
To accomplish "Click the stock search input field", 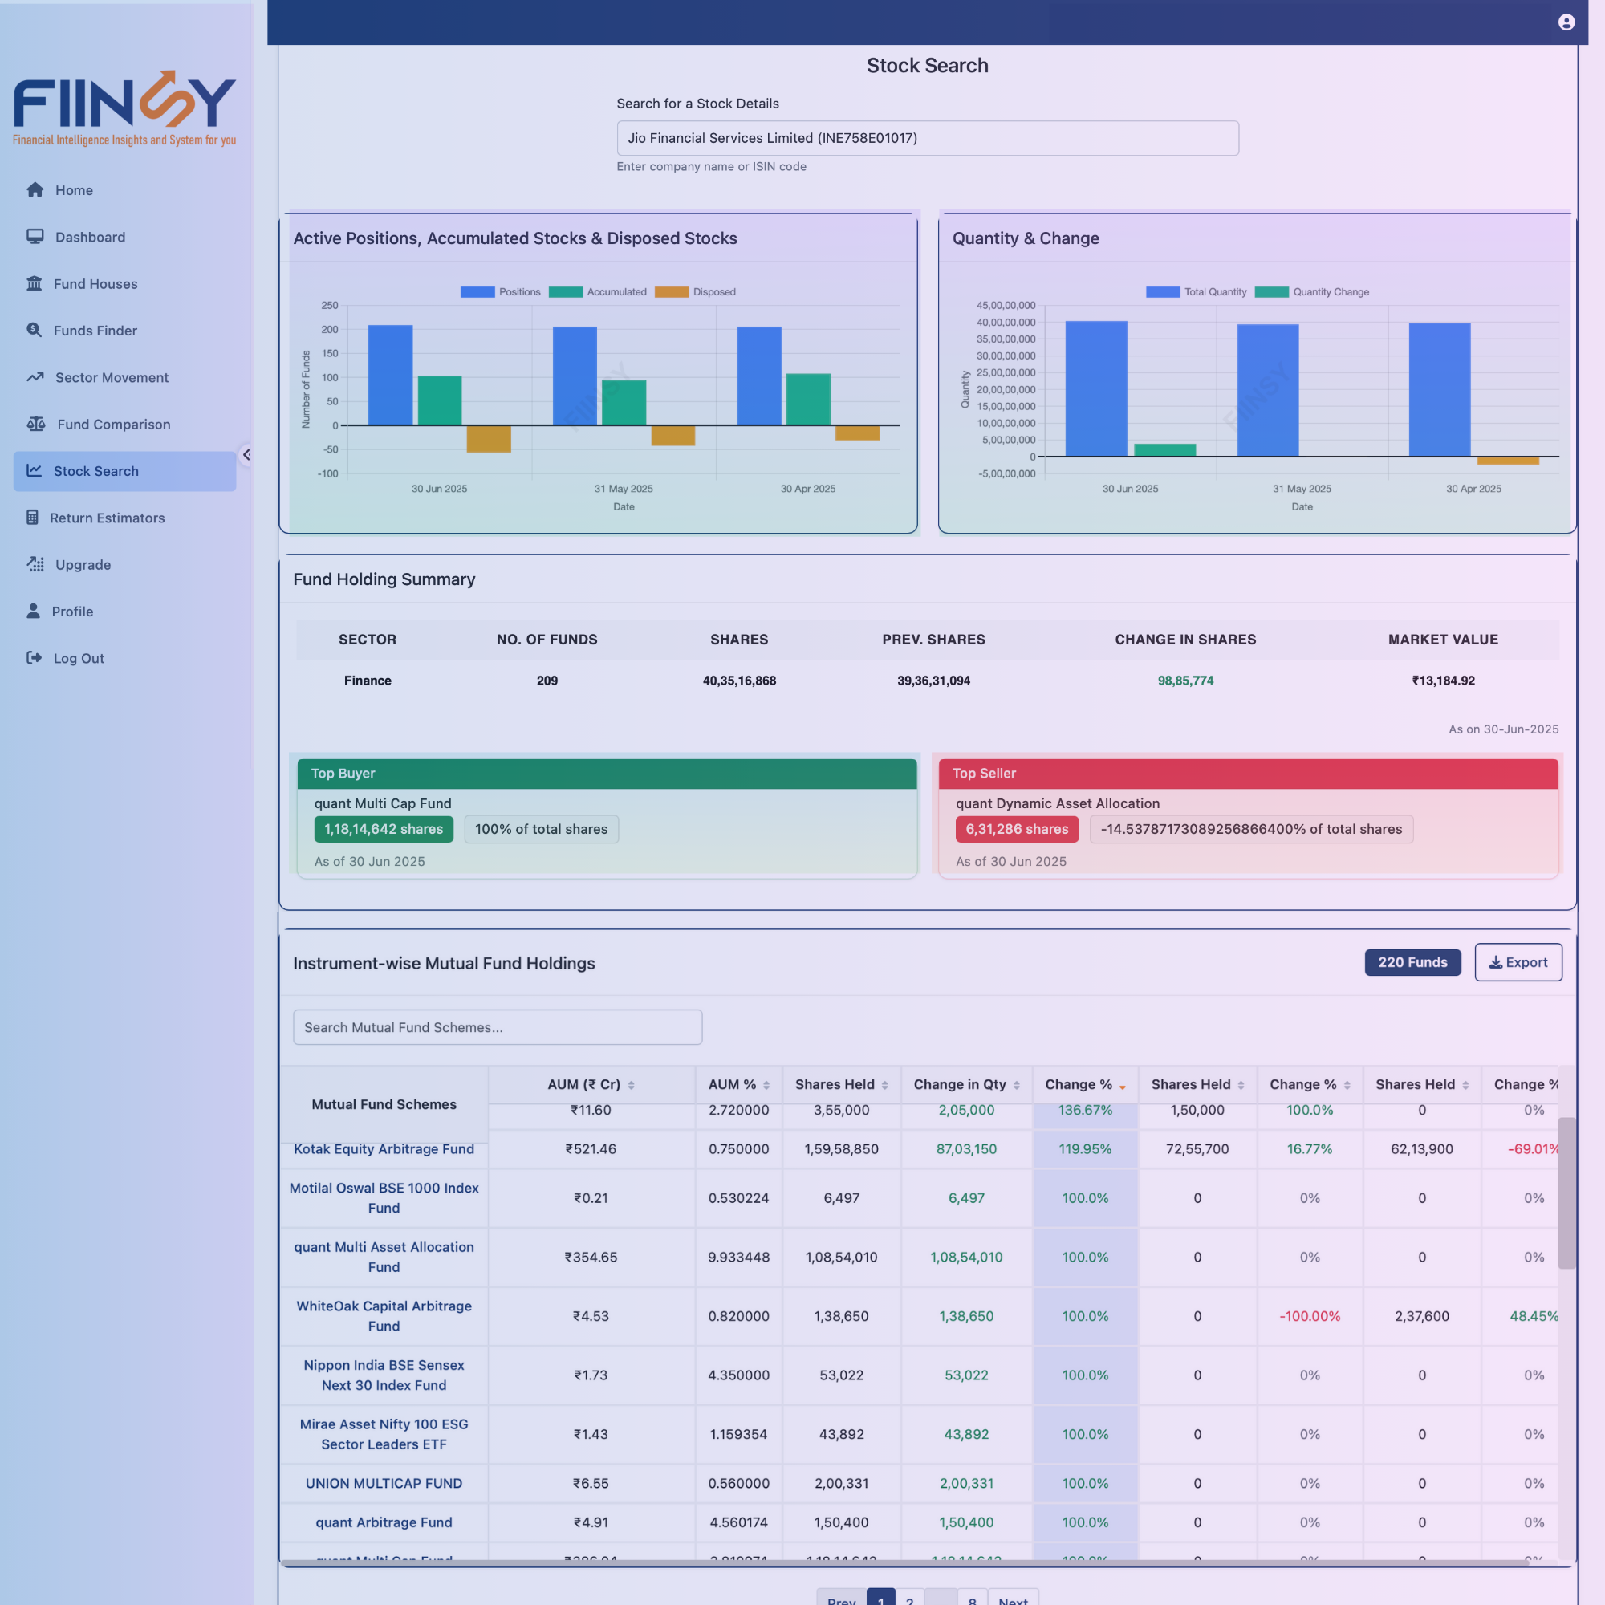I will 927,138.
